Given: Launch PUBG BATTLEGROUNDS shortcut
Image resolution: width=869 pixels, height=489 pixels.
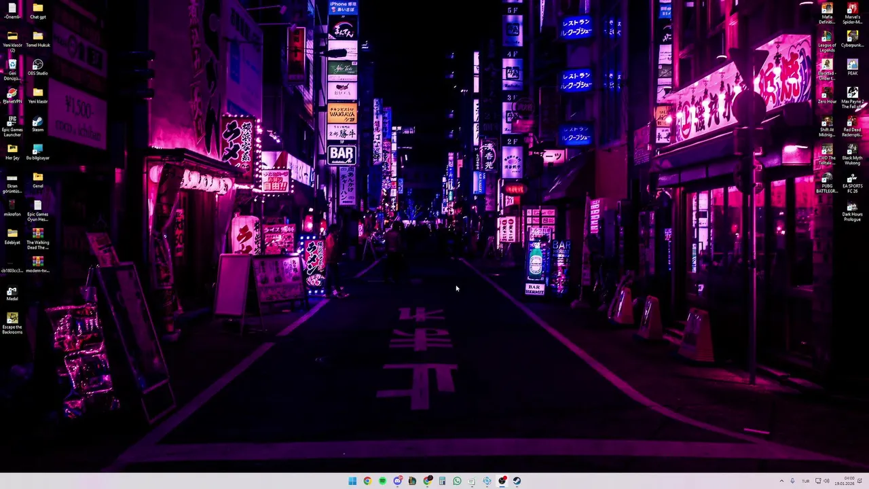Looking at the screenshot, I should click(x=827, y=183).
